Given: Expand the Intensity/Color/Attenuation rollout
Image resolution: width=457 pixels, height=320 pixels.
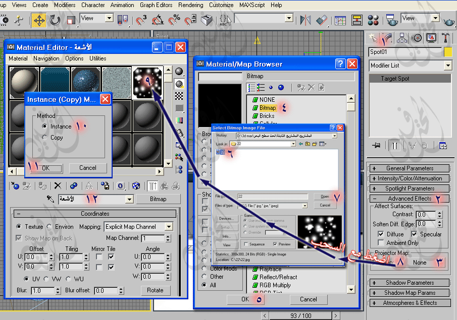Looking at the screenshot, I should tap(409, 178).
